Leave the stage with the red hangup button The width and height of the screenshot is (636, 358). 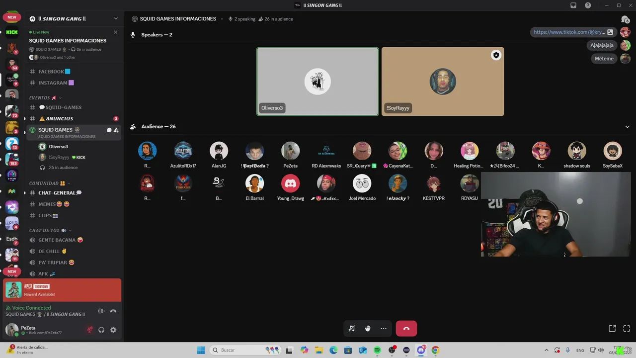pos(406,329)
